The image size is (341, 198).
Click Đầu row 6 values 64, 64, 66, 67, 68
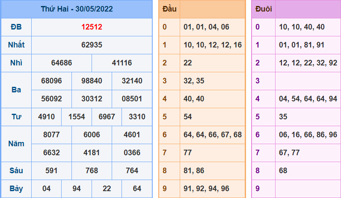[x=213, y=135]
